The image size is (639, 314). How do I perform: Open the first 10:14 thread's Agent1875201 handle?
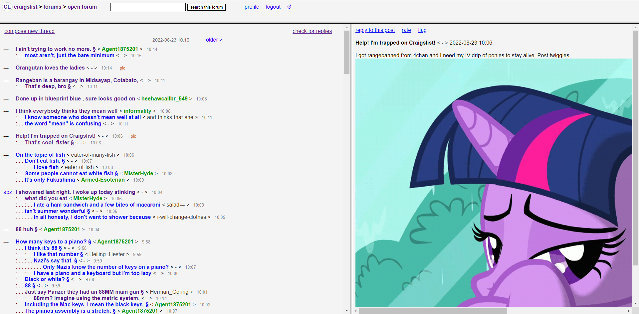(120, 49)
